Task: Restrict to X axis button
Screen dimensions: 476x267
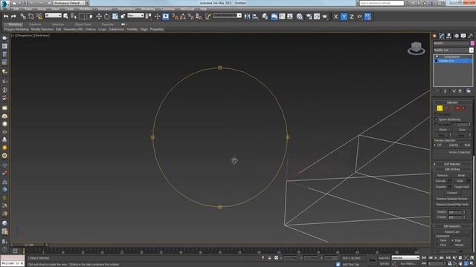Action: (335, 16)
